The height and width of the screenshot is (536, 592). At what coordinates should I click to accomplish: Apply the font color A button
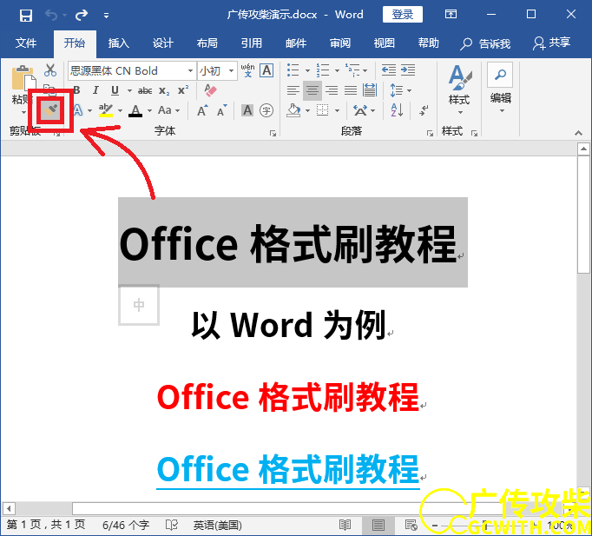tap(135, 110)
